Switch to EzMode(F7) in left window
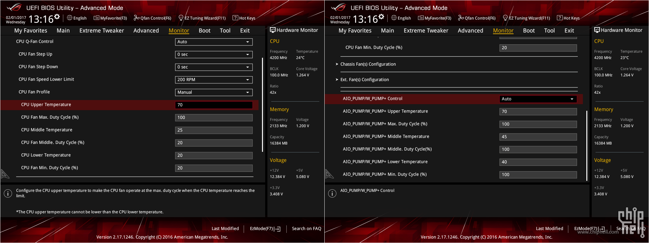This screenshot has width=649, height=243. coord(265,228)
